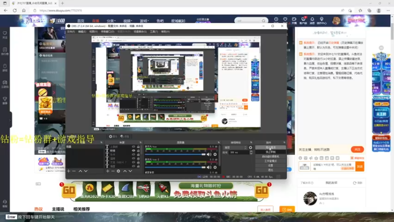This screenshot has width=394, height=222.
Task: Click the 设置 button in OBS Controls
Action: [270, 166]
